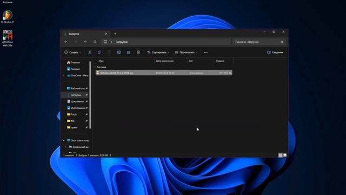The image size is (346, 195).
Task: Delete the selected file with trash icon
Action: pos(138,53)
